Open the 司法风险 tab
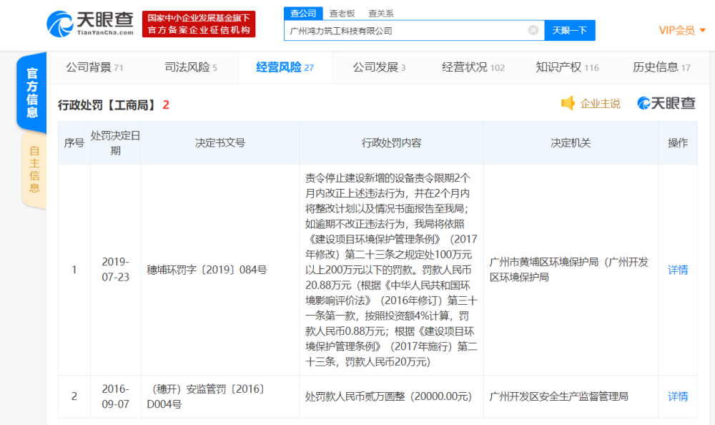The height and width of the screenshot is (425, 715). point(191,67)
